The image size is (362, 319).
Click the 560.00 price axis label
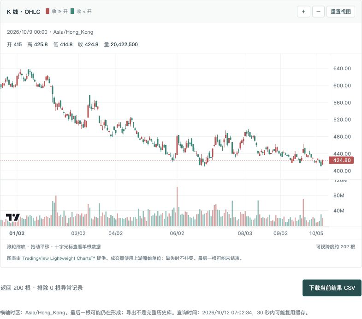(342, 103)
